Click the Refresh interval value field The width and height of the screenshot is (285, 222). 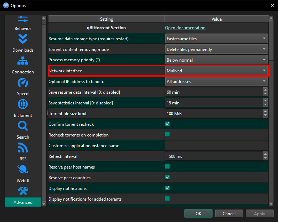pos(214,156)
